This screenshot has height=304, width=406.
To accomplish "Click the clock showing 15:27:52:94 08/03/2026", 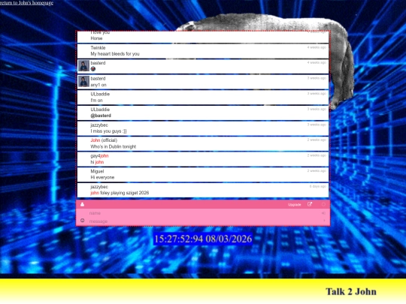I will 203,239.
